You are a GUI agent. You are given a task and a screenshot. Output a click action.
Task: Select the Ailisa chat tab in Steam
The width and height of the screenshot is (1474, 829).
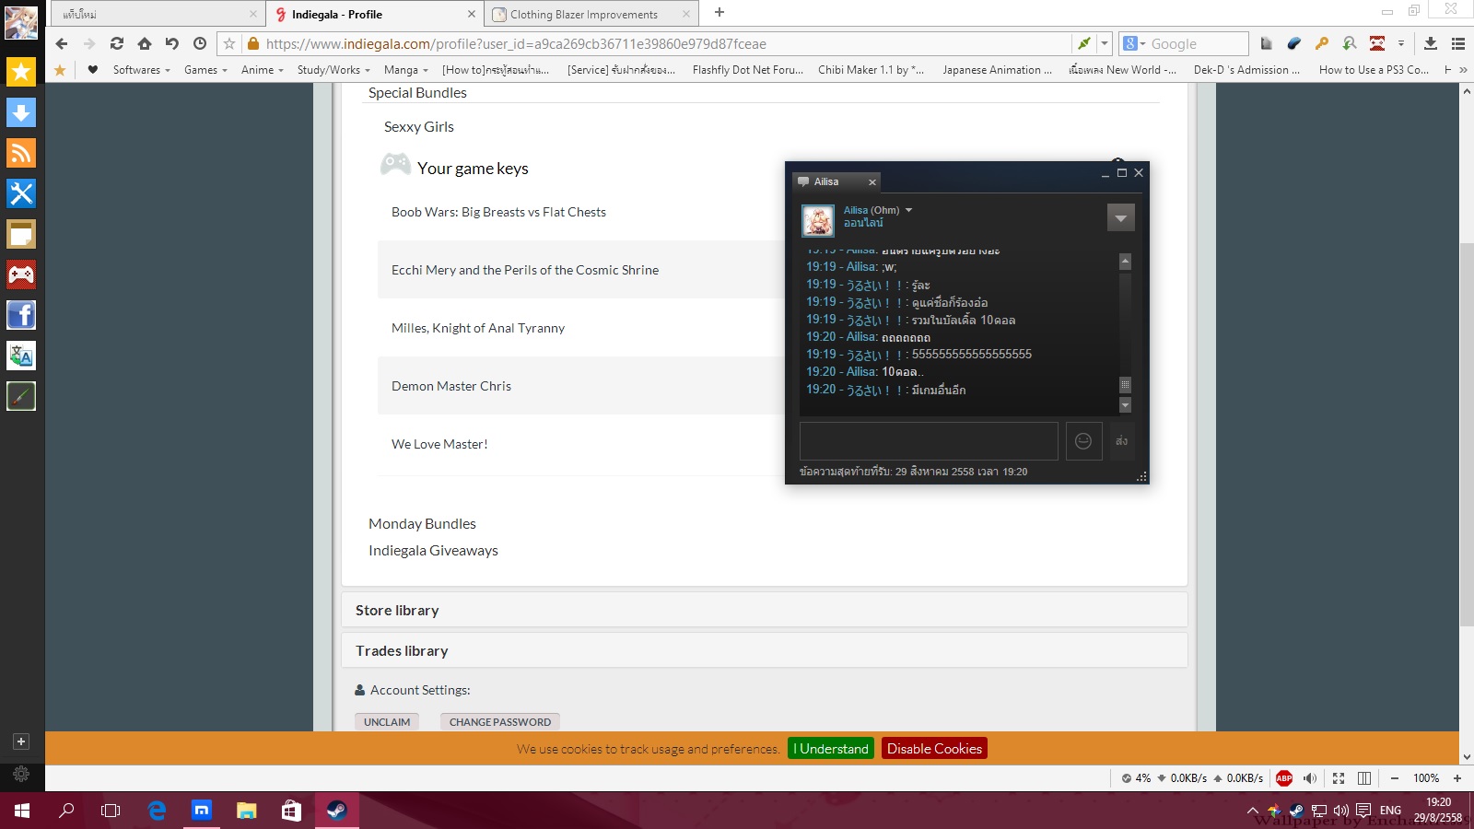[x=836, y=181]
